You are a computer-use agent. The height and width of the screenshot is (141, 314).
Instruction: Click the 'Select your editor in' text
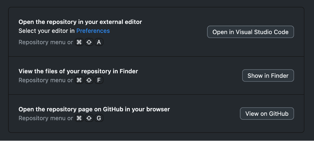[x=47, y=31]
